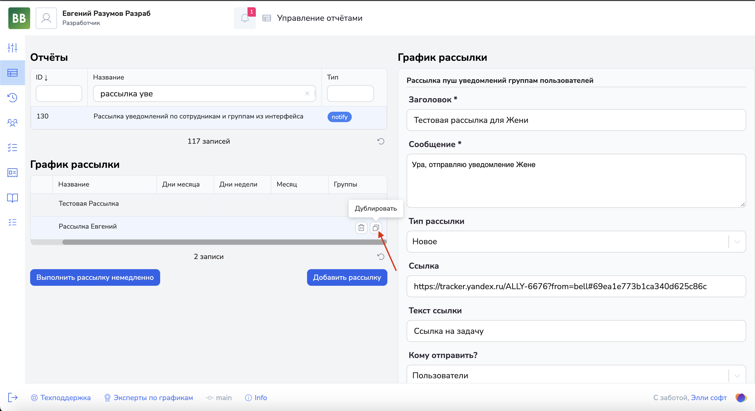Select report 130 row in the table
The height and width of the screenshot is (411, 755).
[x=198, y=117]
